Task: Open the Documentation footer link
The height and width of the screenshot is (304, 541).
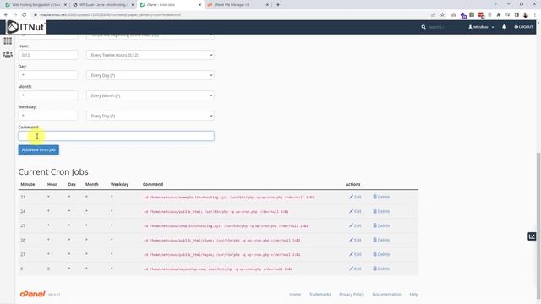Action: tap(386, 295)
